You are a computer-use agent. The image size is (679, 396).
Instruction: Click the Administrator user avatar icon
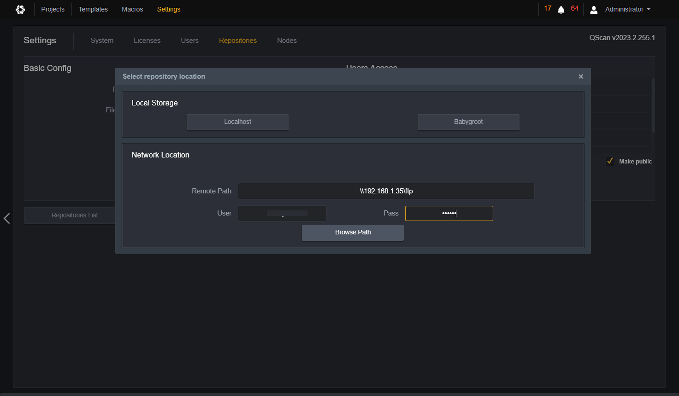pos(594,10)
